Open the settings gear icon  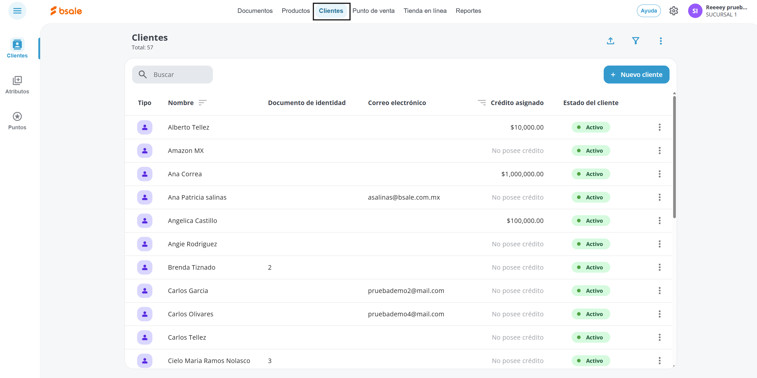pyautogui.click(x=673, y=11)
